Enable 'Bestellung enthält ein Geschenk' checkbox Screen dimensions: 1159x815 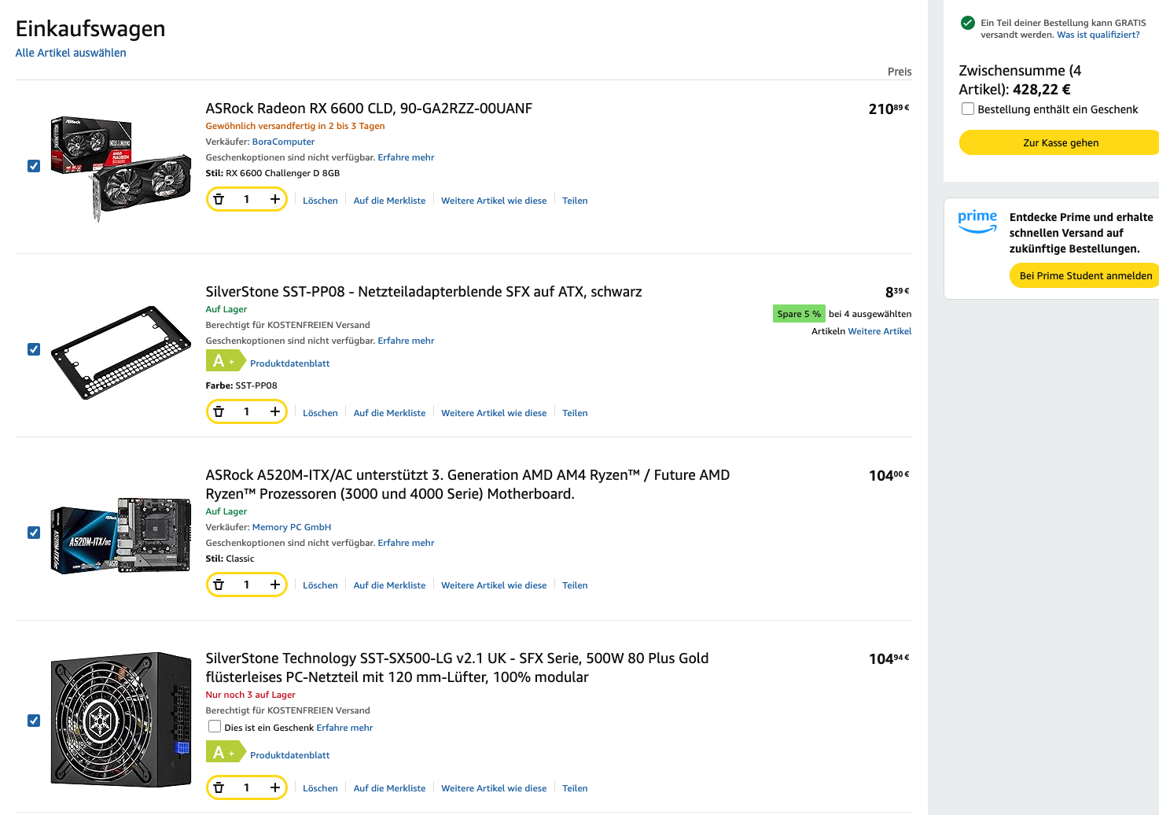968,109
